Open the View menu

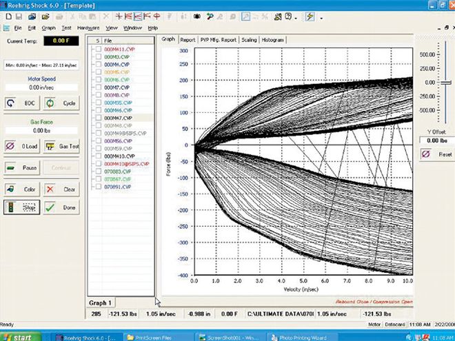coord(112,28)
